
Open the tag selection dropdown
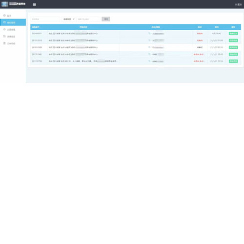68,19
